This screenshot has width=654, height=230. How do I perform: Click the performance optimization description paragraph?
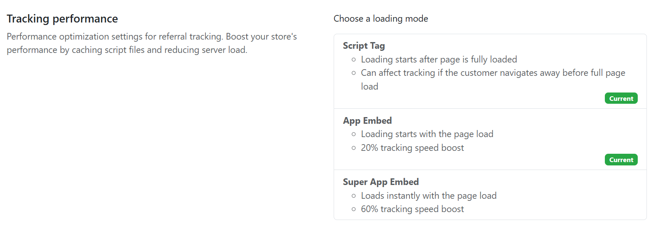pyautogui.click(x=152, y=43)
